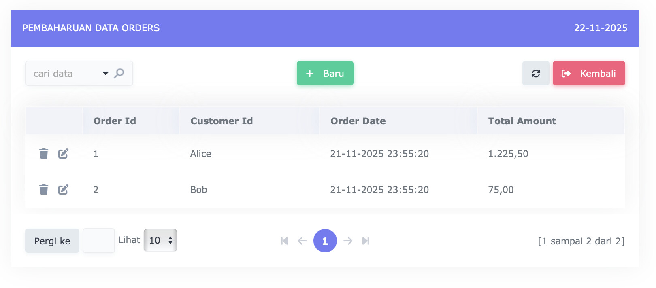Sort by Order Date column header
The width and height of the screenshot is (656, 288).
tap(358, 121)
